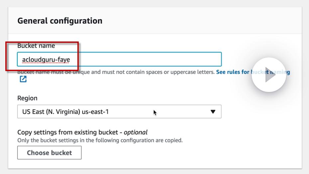The height and width of the screenshot is (174, 309).
Task: Click the us-east-1 region code text
Action: (x=97, y=112)
